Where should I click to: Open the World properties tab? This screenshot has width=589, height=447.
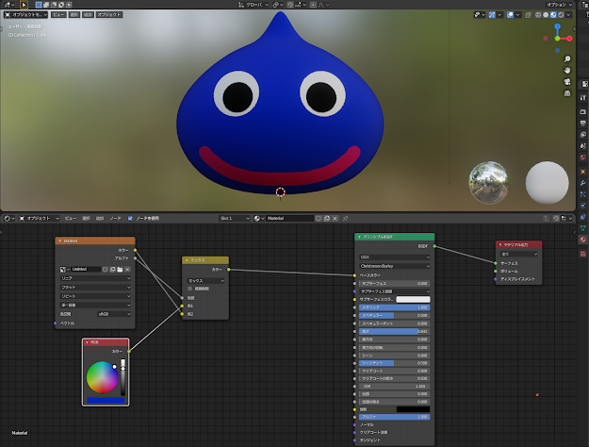[x=583, y=157]
